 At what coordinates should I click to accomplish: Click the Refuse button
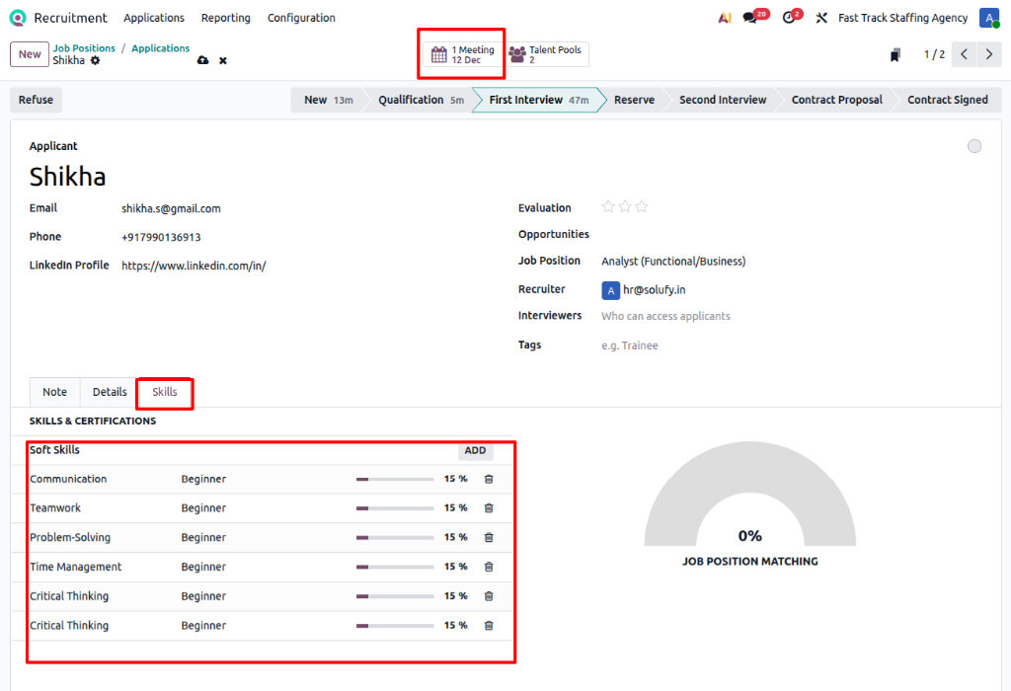[x=36, y=100]
